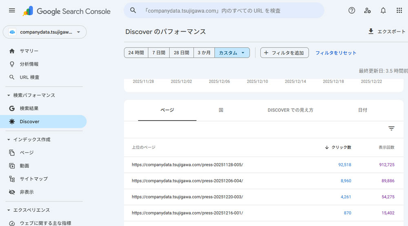Screen dimensions: 408x226
Task: Click the crossed-eye icon beside 非表示
Action: tap(12, 192)
